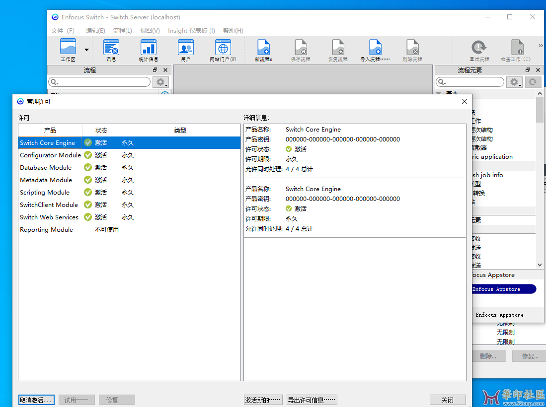Click the 保存流程 save flow icon
Viewport: 546px width, 407px height.
(x=301, y=50)
